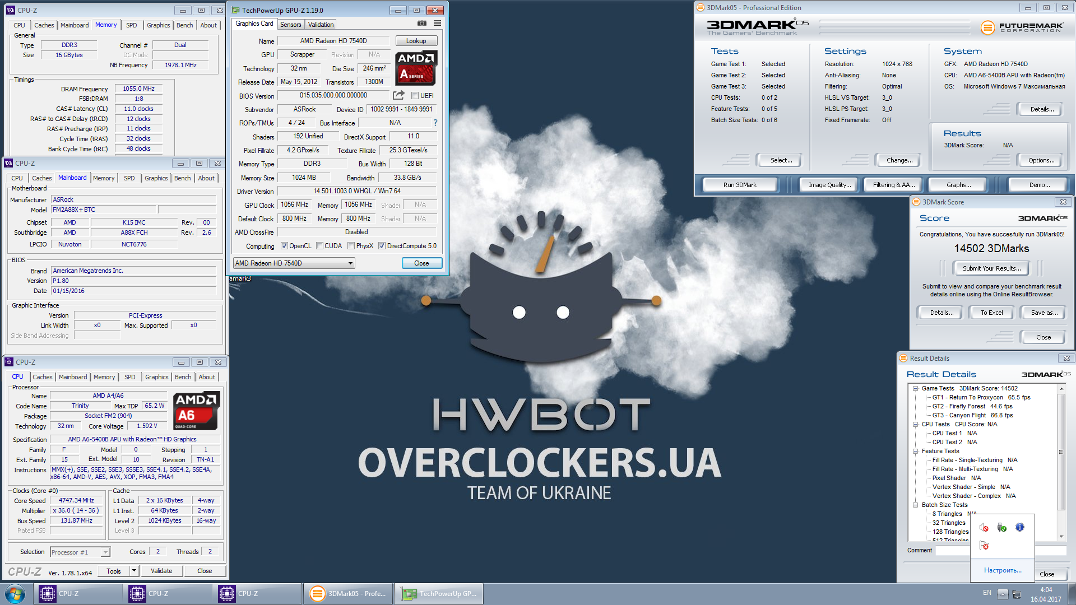Screen dimensions: 1076x605
Task: Click the Bus Interface question mark
Action: tap(435, 123)
